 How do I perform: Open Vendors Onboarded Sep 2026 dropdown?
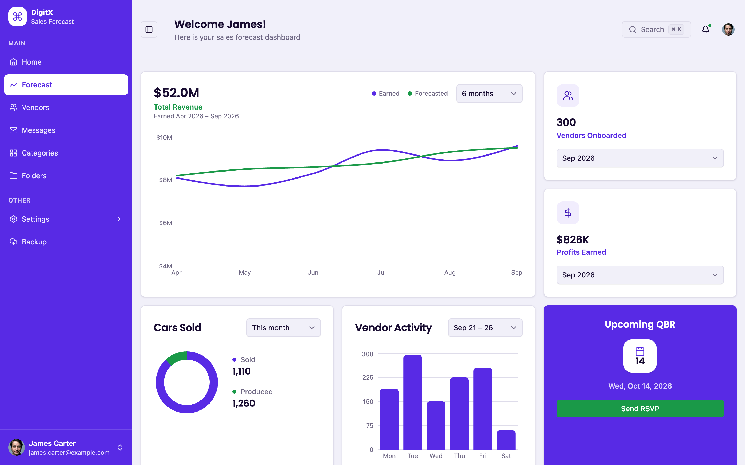point(640,158)
